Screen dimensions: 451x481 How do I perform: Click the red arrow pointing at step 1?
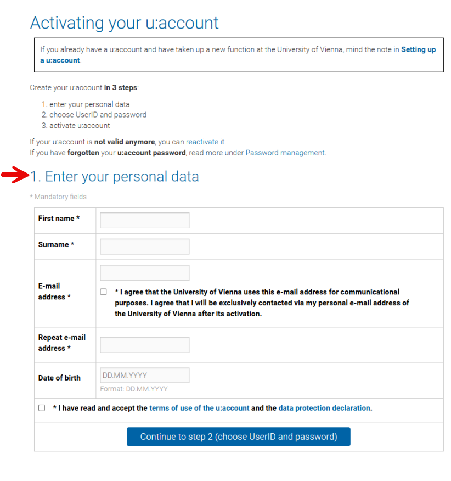pyautogui.click(x=15, y=176)
